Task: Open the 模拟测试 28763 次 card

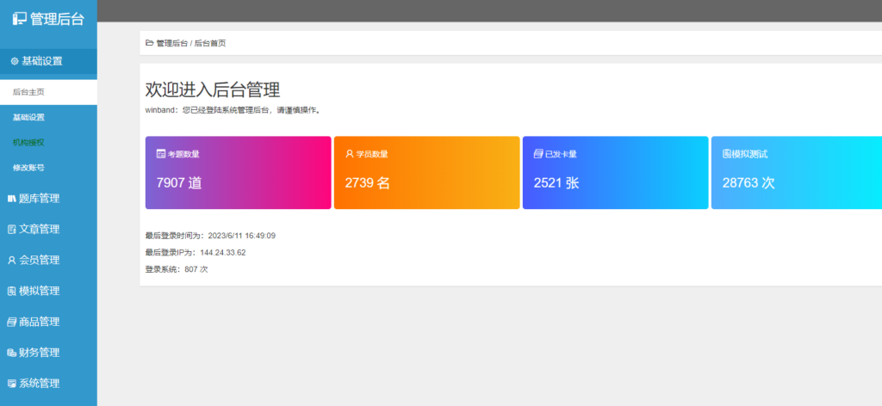Action: coord(797,172)
